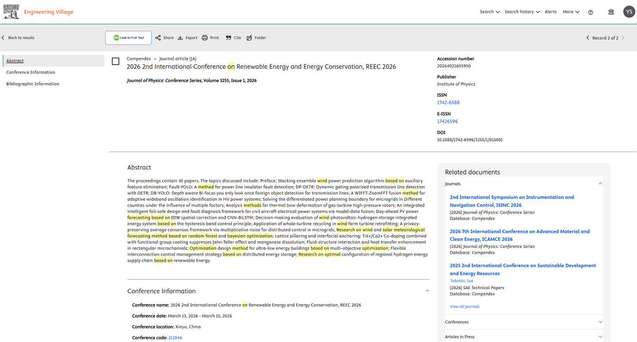
Task: Click the Elsevier tree logo
Action: (x=11, y=11)
